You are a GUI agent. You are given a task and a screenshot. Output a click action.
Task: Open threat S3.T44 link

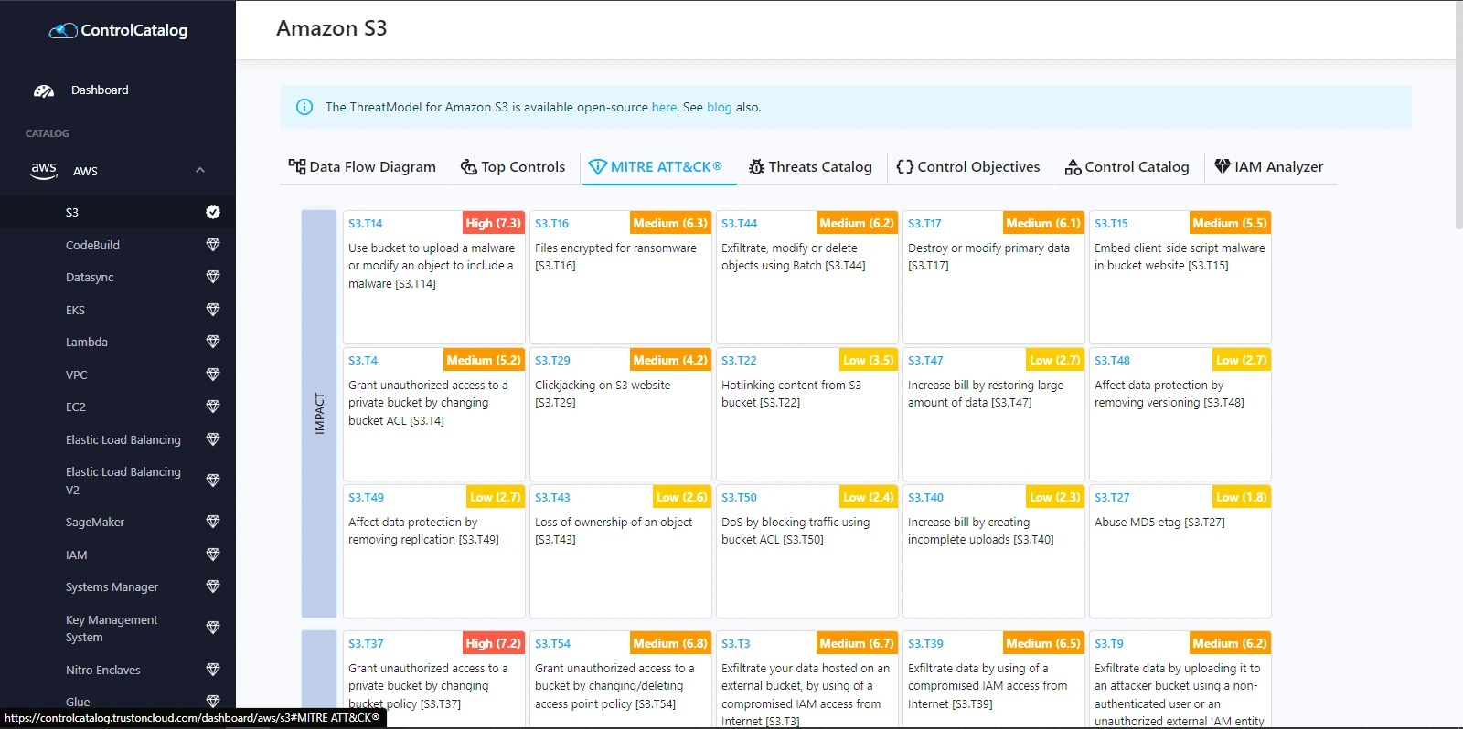739,223
